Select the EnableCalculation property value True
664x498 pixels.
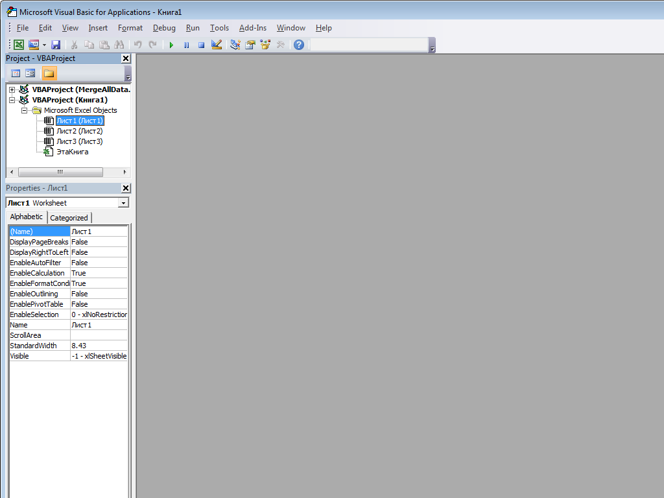pos(99,273)
